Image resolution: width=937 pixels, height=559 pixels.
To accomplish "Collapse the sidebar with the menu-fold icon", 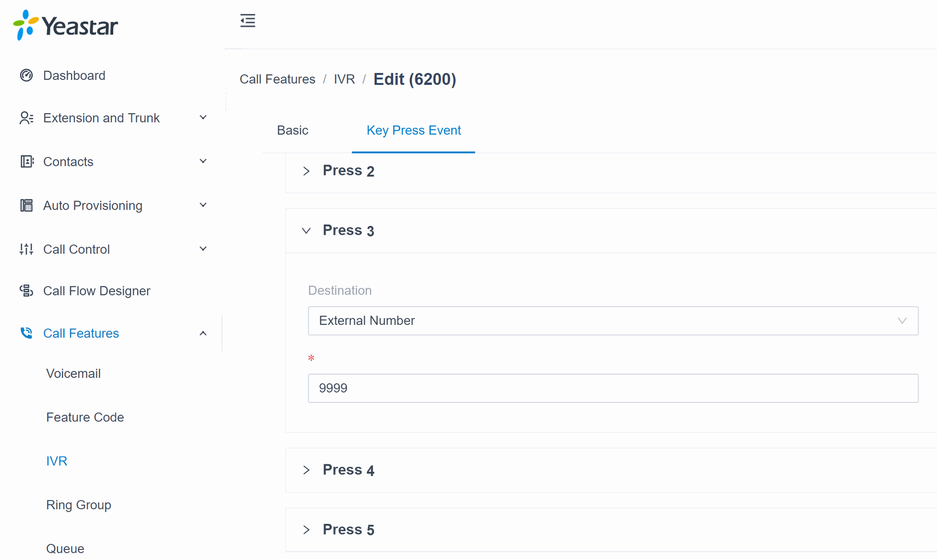I will tap(247, 20).
